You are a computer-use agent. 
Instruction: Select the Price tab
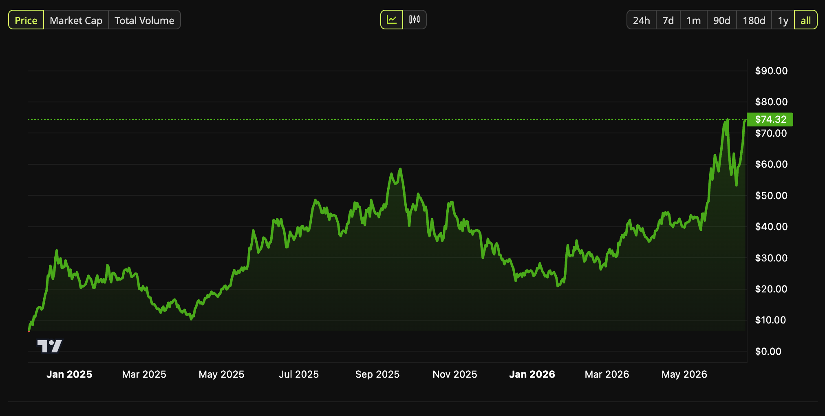coord(26,20)
